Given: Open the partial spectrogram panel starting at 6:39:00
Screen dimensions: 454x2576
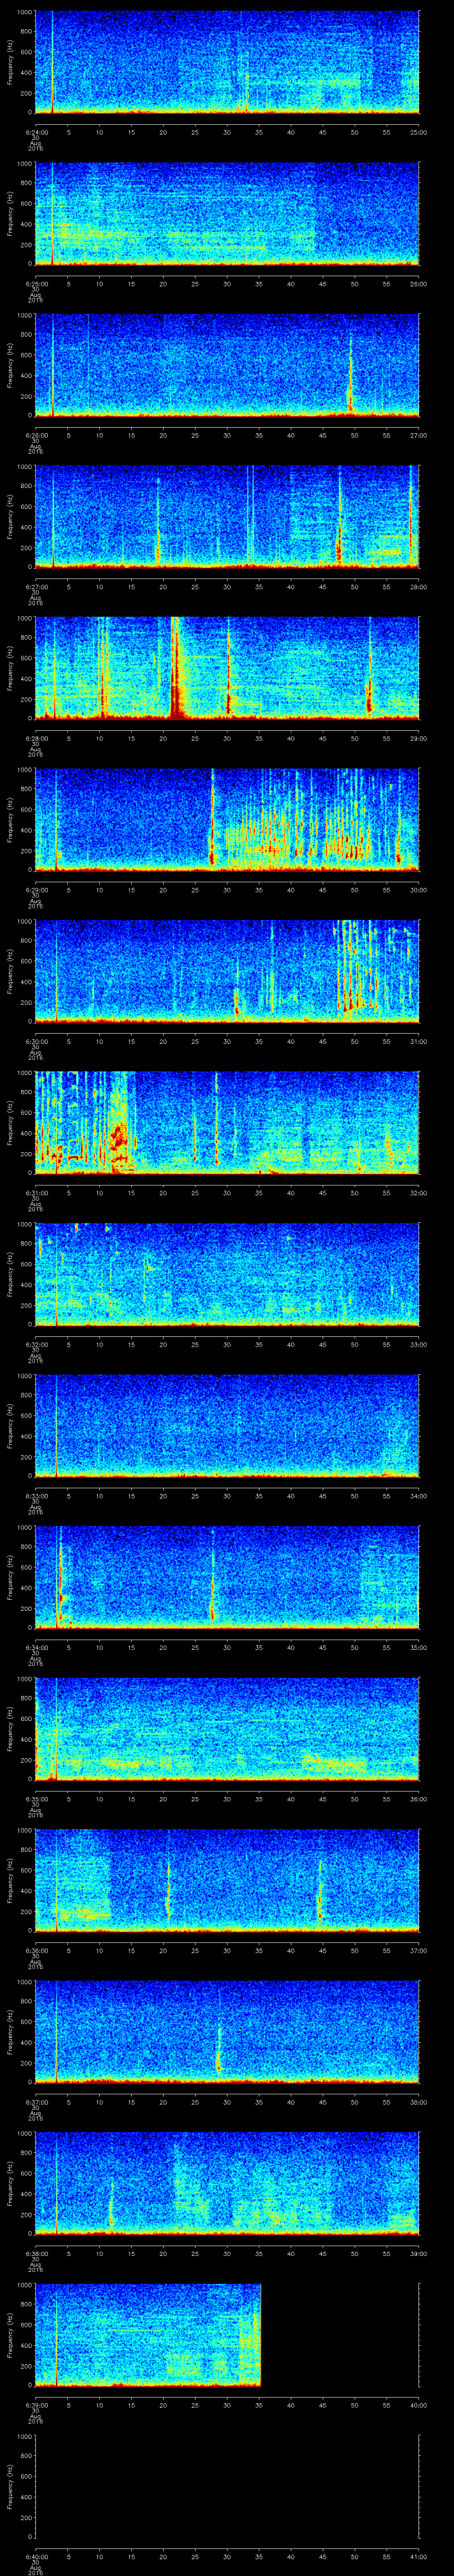Looking at the screenshot, I should (x=148, y=2334).
